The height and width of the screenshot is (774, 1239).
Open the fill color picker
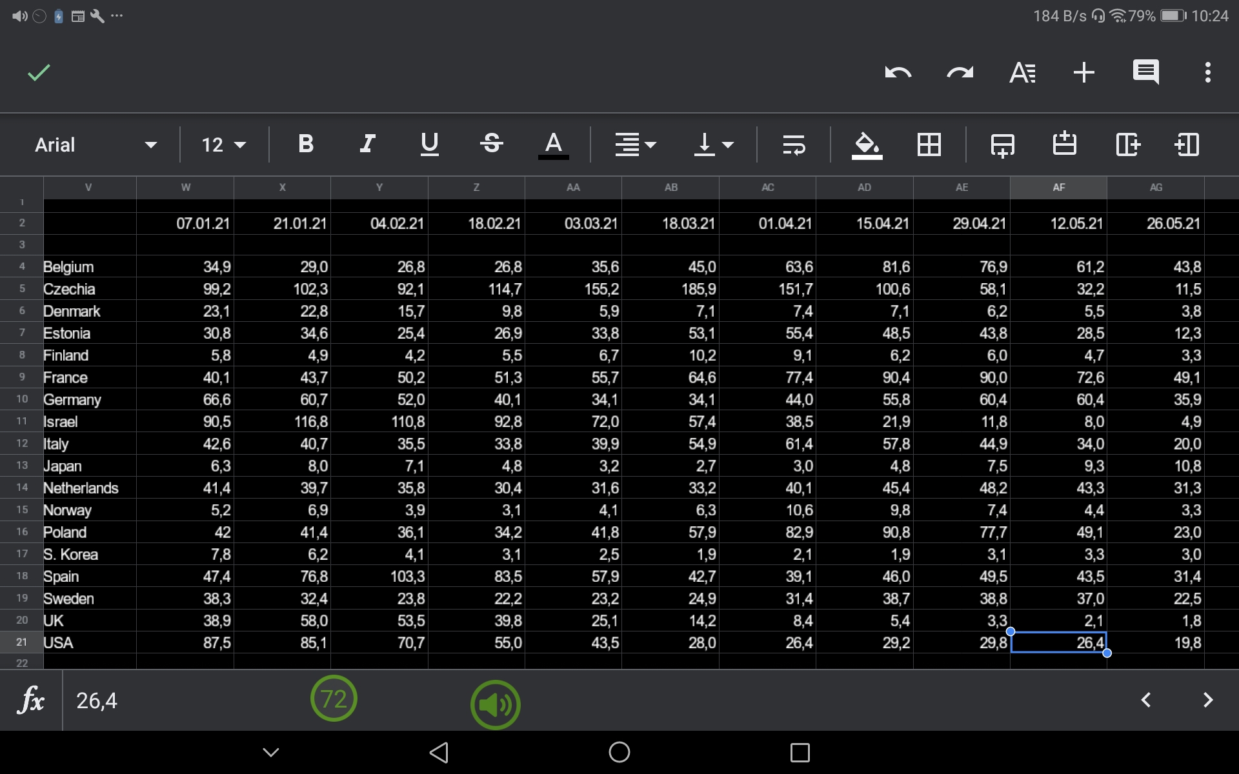(x=867, y=144)
